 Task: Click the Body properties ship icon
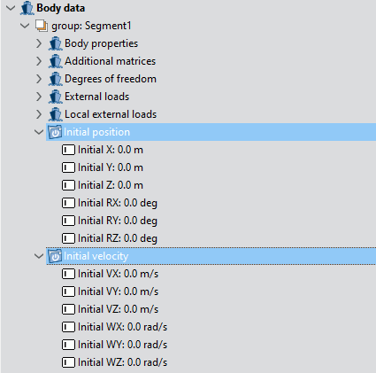55,43
